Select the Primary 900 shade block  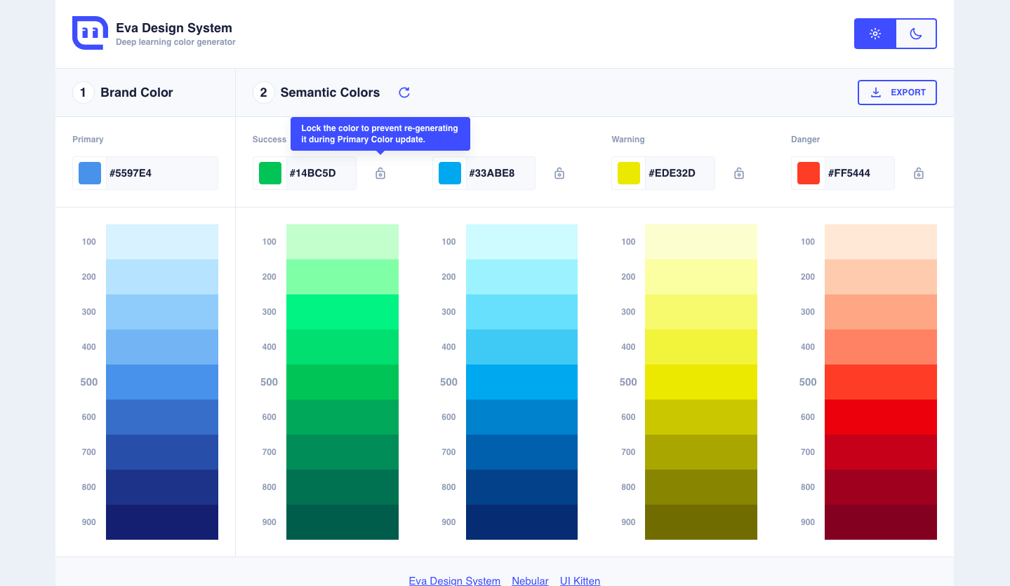click(162, 522)
